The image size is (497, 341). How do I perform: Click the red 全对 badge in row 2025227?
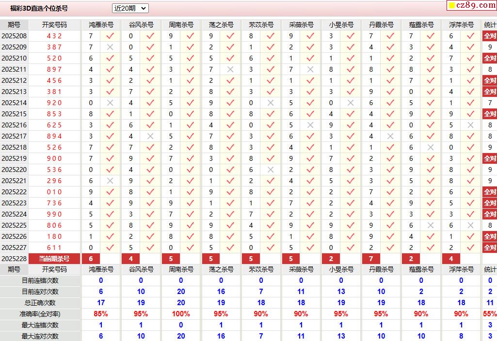(x=490, y=248)
